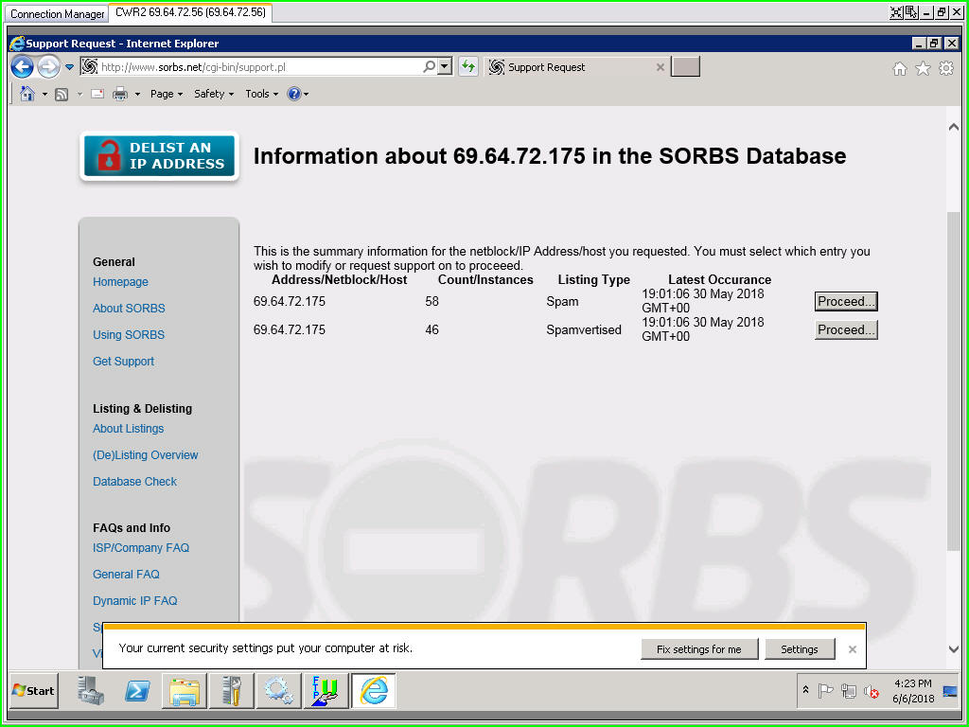Open the Database Check link
Viewport: 969px width, 727px height.
click(134, 482)
